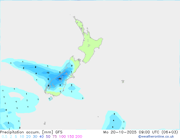Select the 20 mm legend value
Image resolution: width=180 pixels, height=139 pixels.
28,137
